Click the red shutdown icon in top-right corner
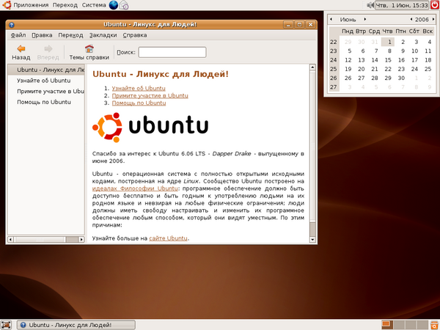The width and height of the screenshot is (440, 330). 433,5
